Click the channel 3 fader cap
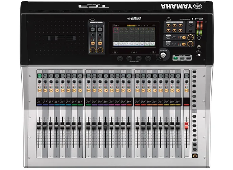Viewport: 233px width, 170px height. (x=51, y=125)
